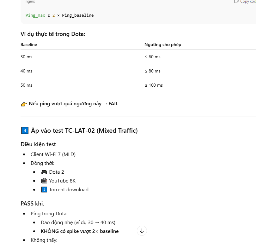The image size is (256, 243).
Task: Click the copy icon above the code block
Action: pyautogui.click(x=236, y=2)
